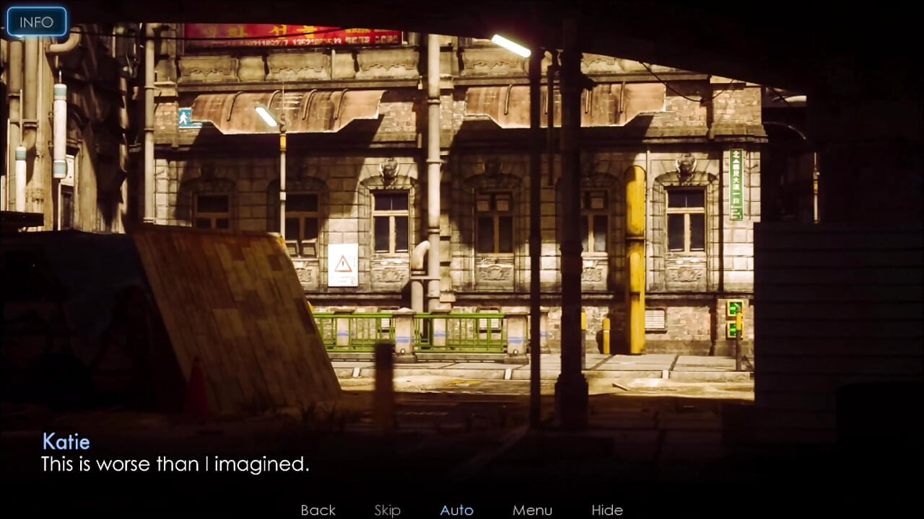
Task: Click the speaker name Katie
Action: pyautogui.click(x=66, y=441)
